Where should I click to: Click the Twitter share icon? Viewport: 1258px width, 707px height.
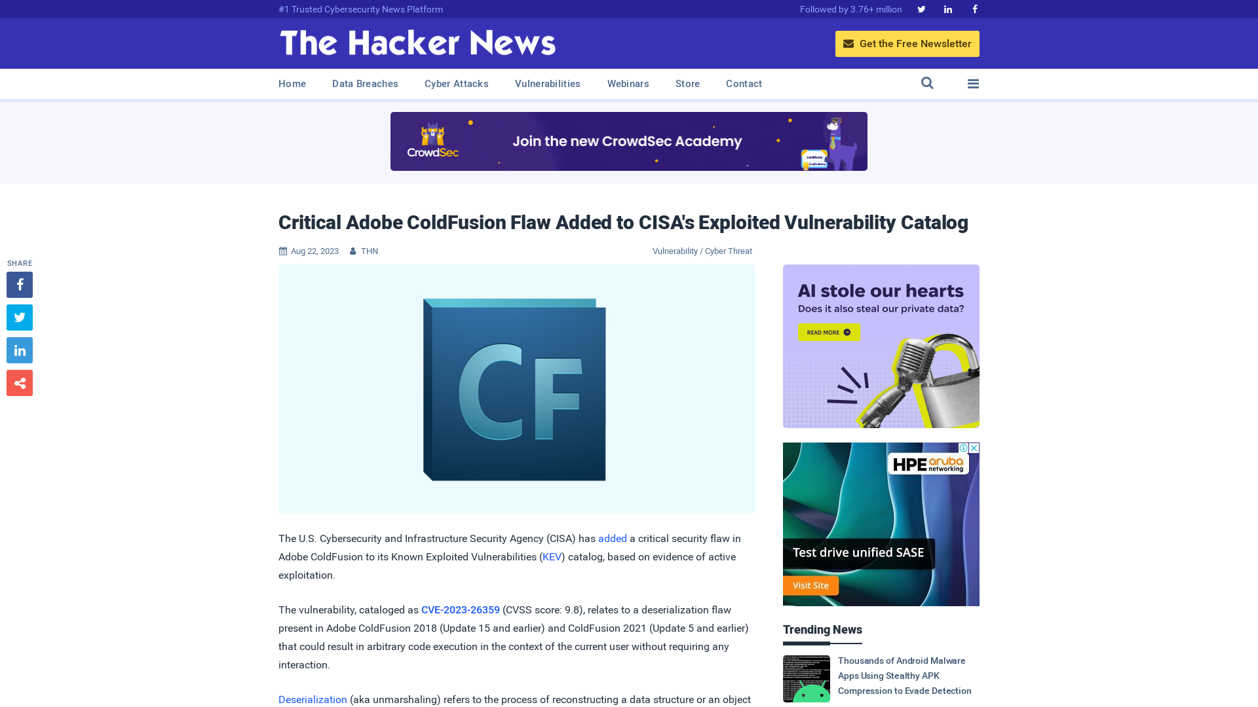(19, 317)
